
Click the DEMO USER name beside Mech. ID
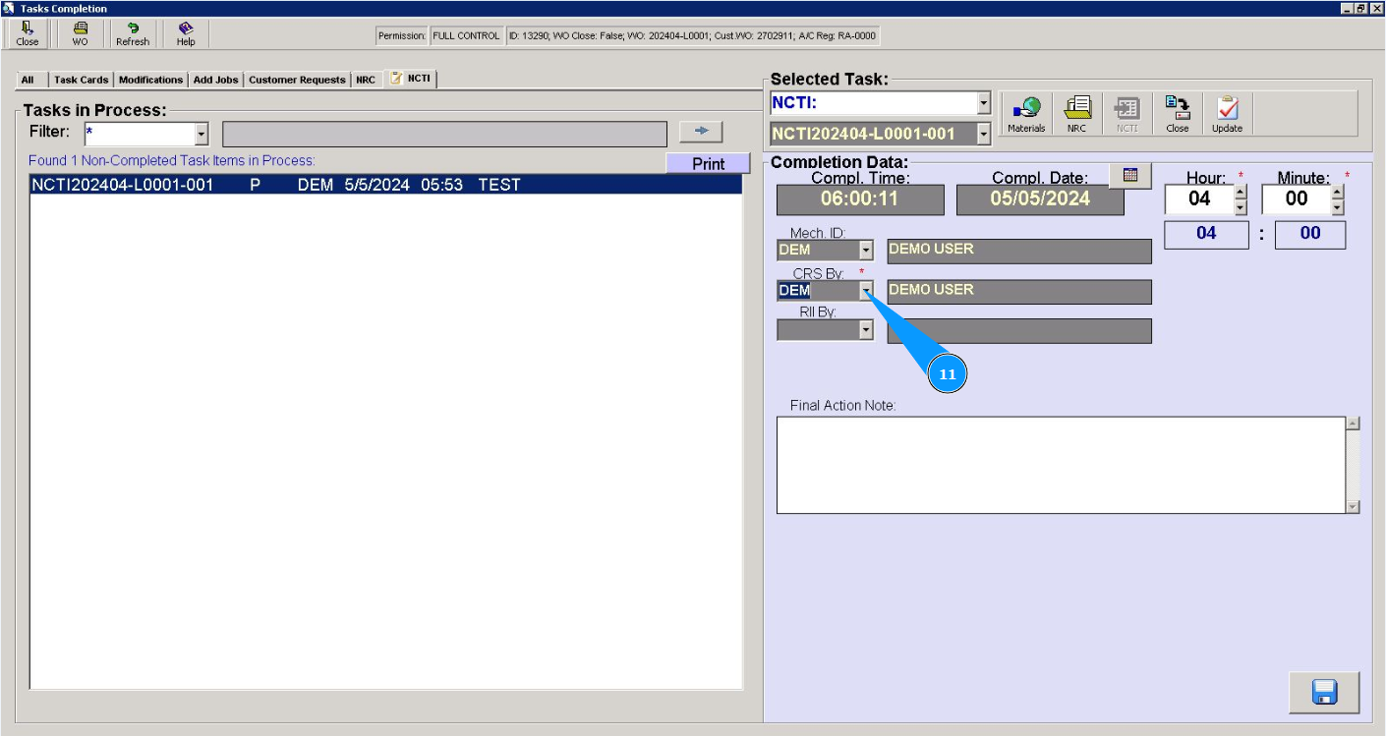[1019, 251]
